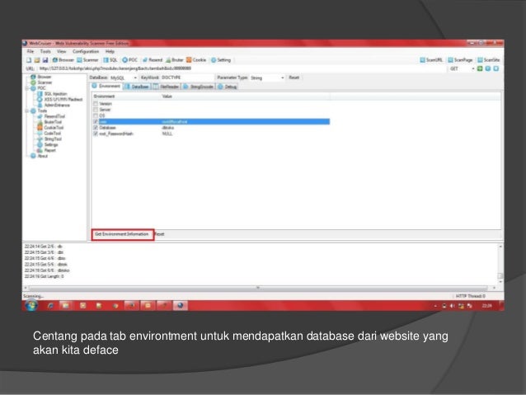Open the View menu
Viewport: 526px width, 395px height.
point(61,51)
